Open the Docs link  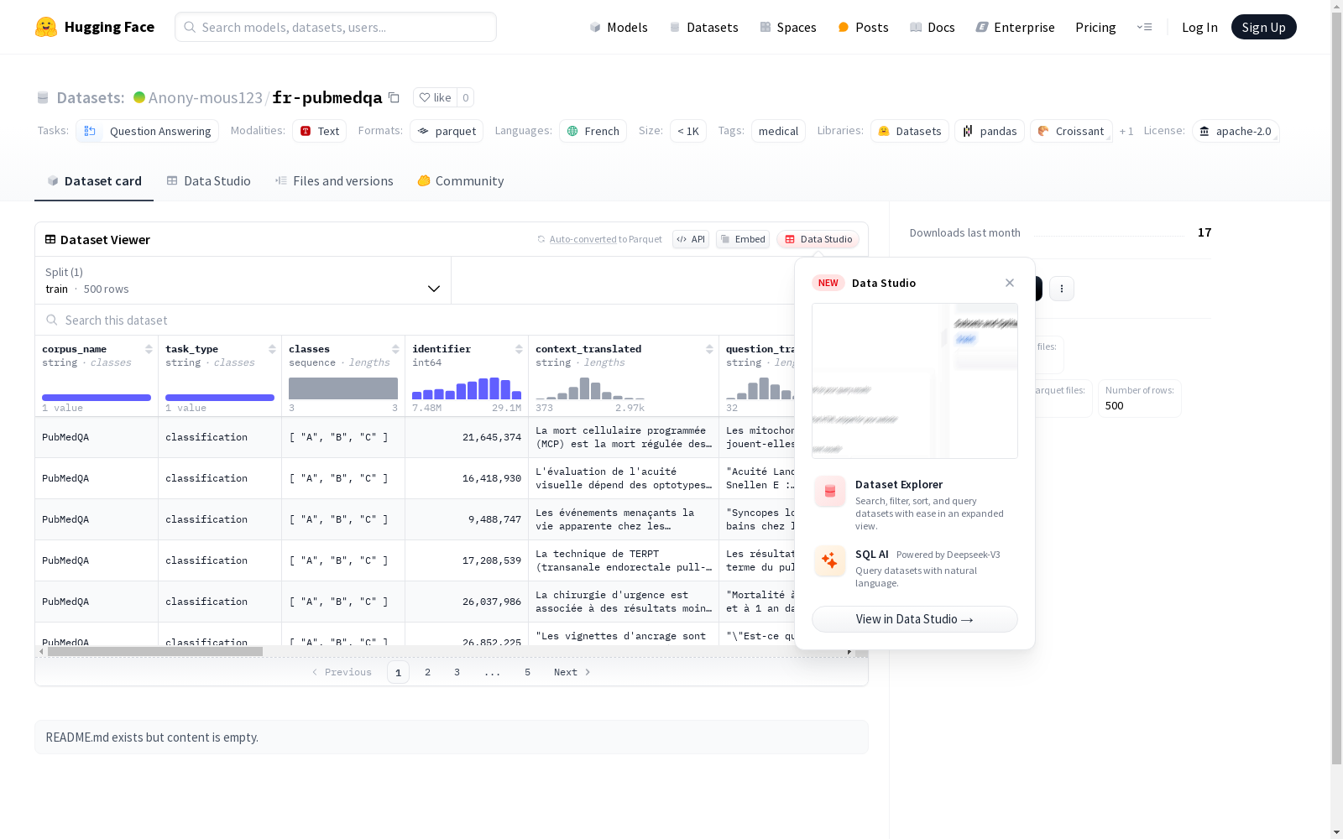[933, 27]
